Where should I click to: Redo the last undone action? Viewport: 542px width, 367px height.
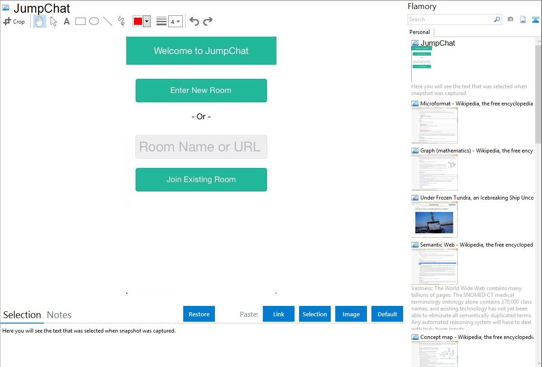coord(208,21)
